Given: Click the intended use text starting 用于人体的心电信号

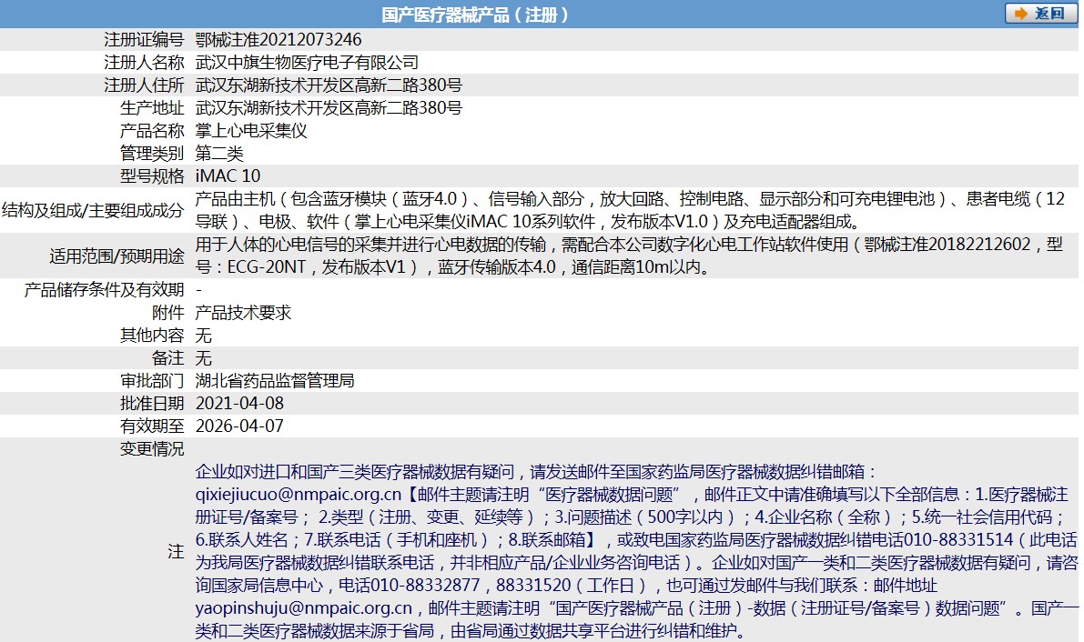Looking at the screenshot, I should [629, 256].
